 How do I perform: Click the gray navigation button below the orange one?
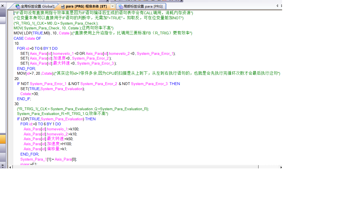pyautogui.click(x=3, y=148)
